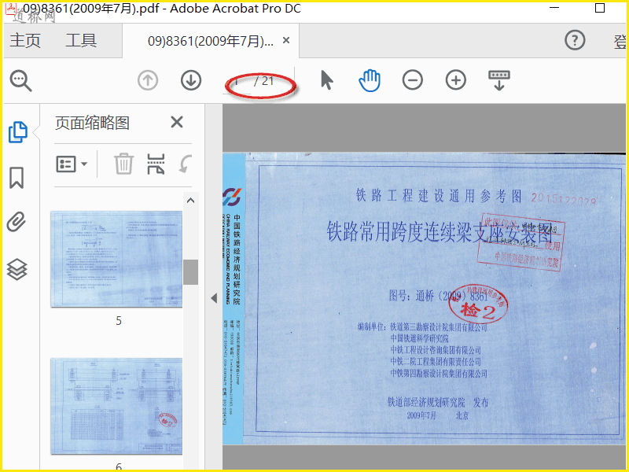Select page 6 thumbnail
The height and width of the screenshot is (472, 629).
[116, 406]
